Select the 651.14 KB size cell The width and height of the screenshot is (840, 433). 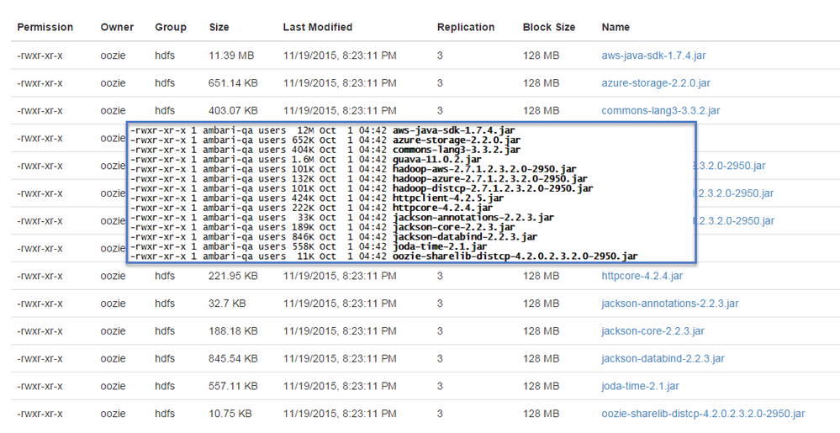click(233, 83)
